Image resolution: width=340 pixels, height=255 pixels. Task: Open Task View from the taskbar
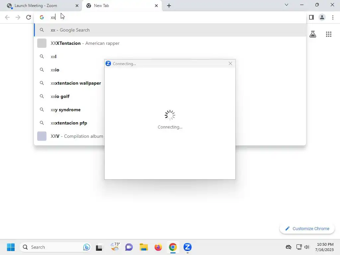[99, 247]
